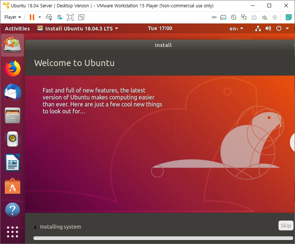Click Ubiquity installer icon in dock
295x244 pixels.
click(13, 45)
